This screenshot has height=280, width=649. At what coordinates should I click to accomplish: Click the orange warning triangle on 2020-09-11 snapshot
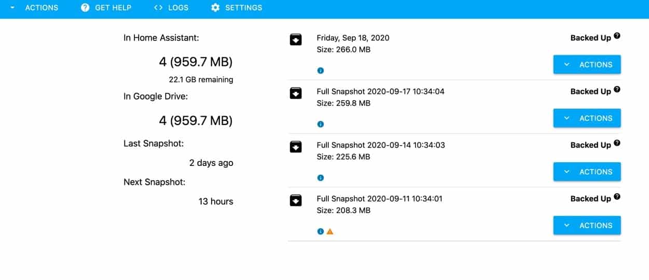[x=330, y=232]
